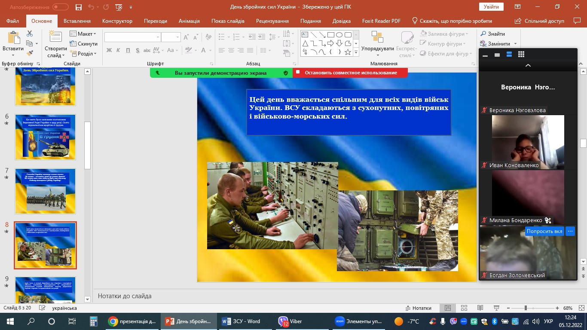587x330 pixels.
Task: Toggle text shadow S formatting
Action: point(138,50)
